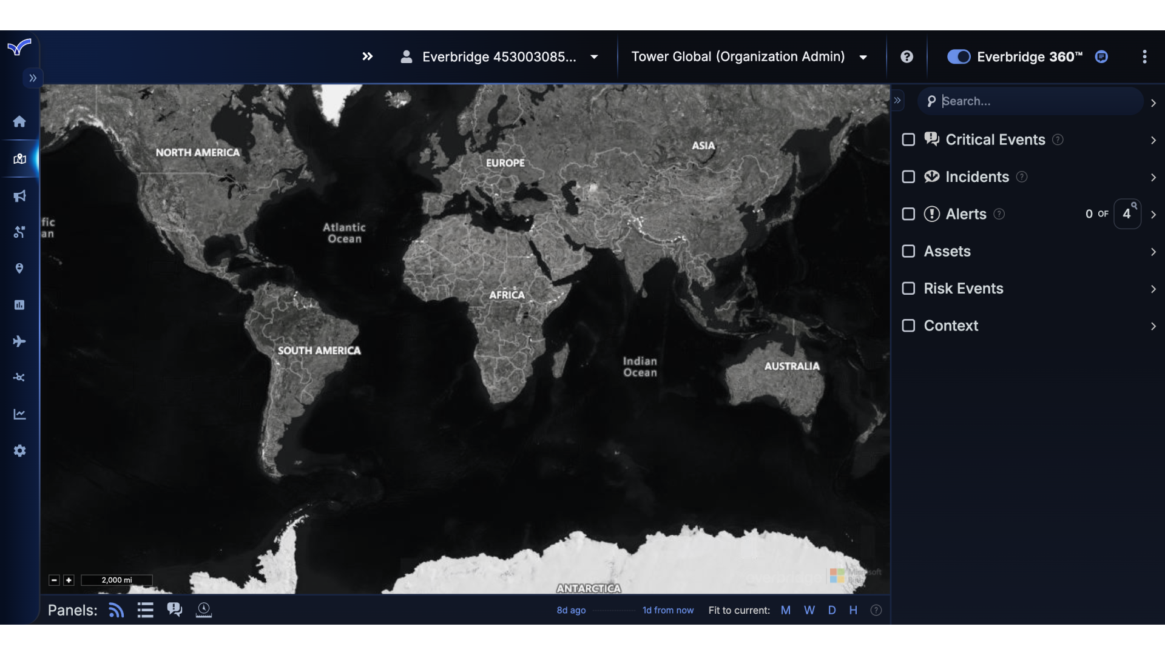The width and height of the screenshot is (1165, 655).
Task: Open the communications megaphone sidebar icon
Action: [x=19, y=195]
